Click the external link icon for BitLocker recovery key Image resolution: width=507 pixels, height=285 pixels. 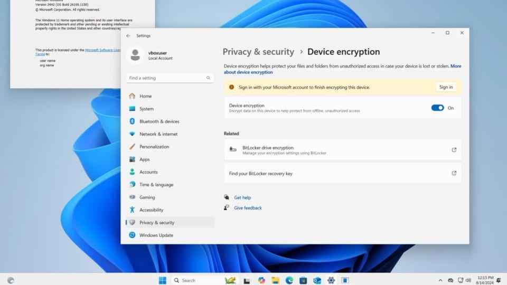click(x=454, y=173)
